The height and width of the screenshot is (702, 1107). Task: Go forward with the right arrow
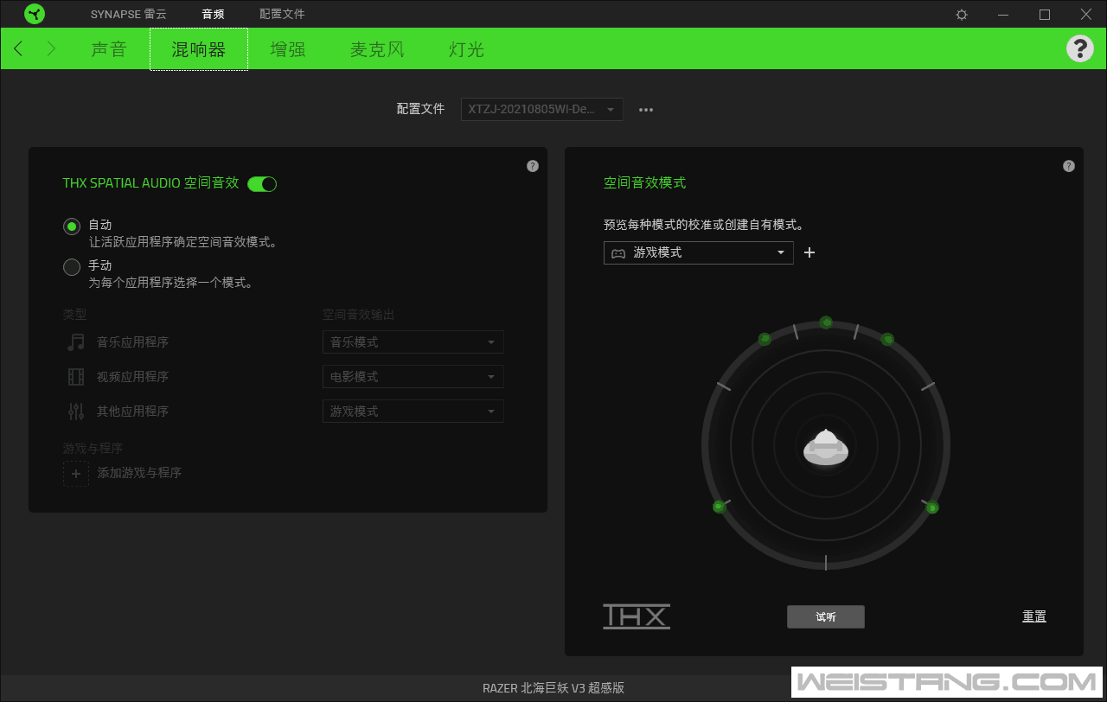point(51,49)
